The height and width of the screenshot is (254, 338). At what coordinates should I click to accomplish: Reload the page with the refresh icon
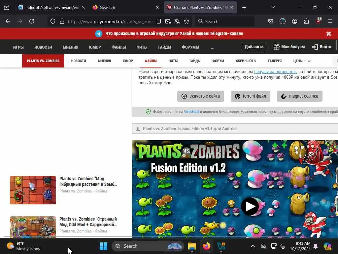click(32, 21)
